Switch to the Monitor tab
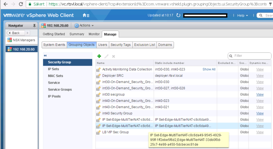This screenshot has height=149, width=273. tap(94, 34)
